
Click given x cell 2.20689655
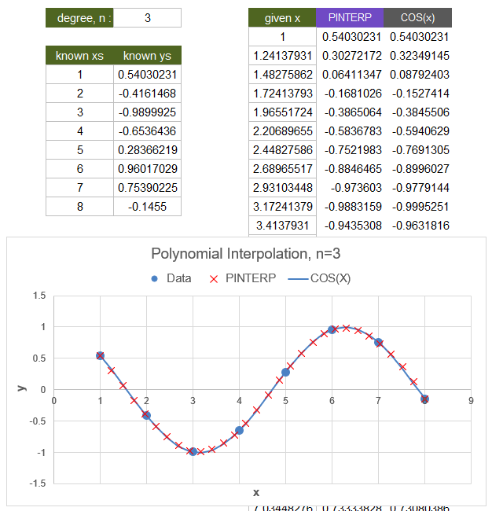pyautogui.click(x=282, y=131)
